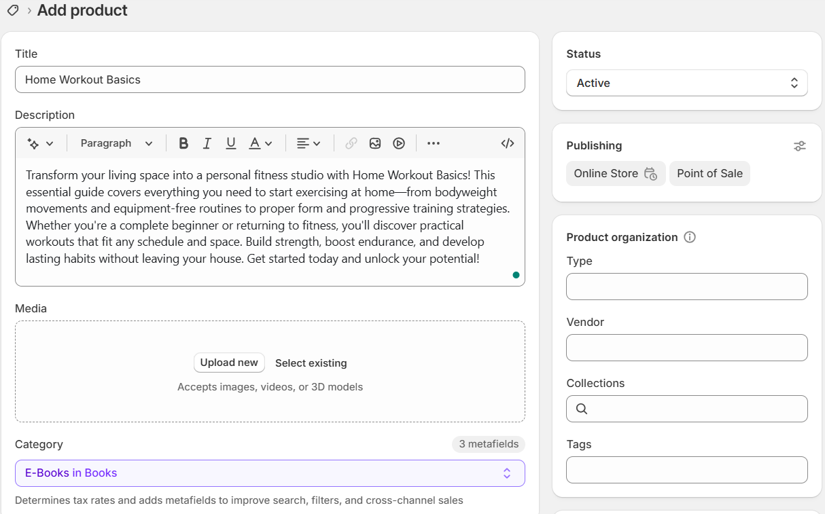The height and width of the screenshot is (514, 825).
Task: Click the 3 metafields badge
Action: (x=489, y=444)
